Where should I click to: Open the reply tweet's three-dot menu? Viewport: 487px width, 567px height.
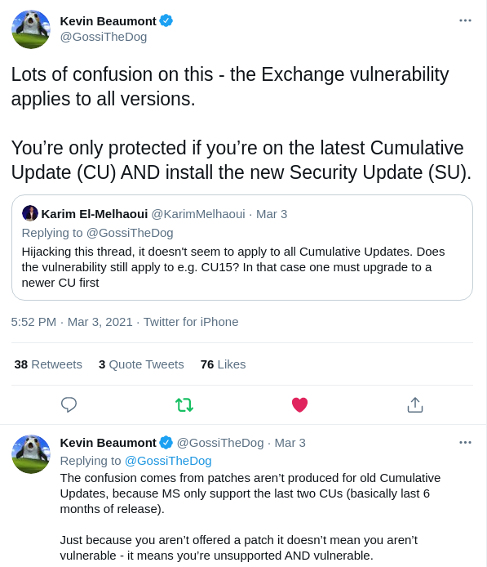coord(465,442)
